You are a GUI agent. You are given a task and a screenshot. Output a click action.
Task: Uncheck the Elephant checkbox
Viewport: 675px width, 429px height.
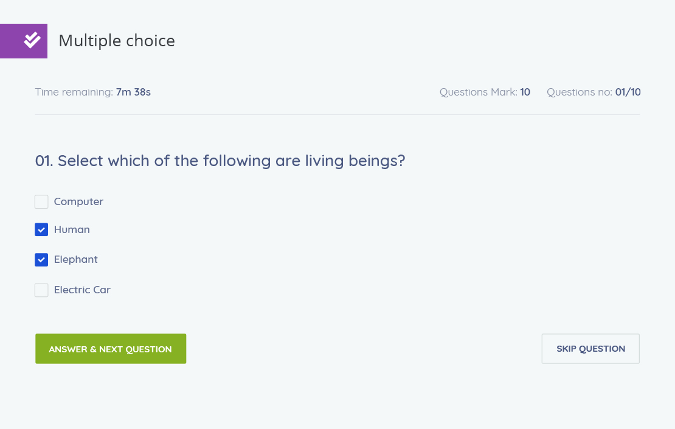(41, 260)
